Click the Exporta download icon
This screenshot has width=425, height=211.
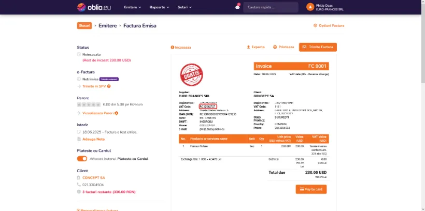248,47
